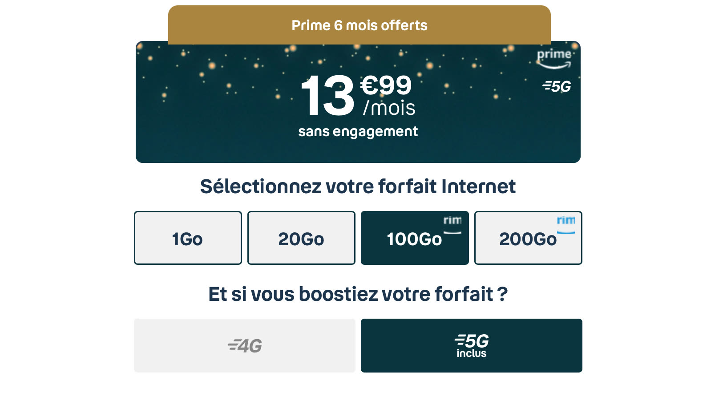The width and height of the screenshot is (719, 397).
Task: Click the 5G icon inside the dark boost button
Action: pos(472,341)
